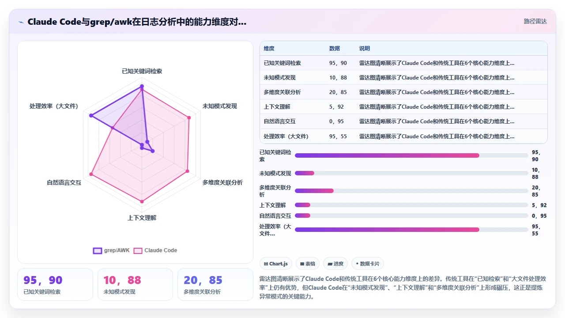Click the Claude Code pink legend swatch
The width and height of the screenshot is (565, 318).
(x=138, y=250)
